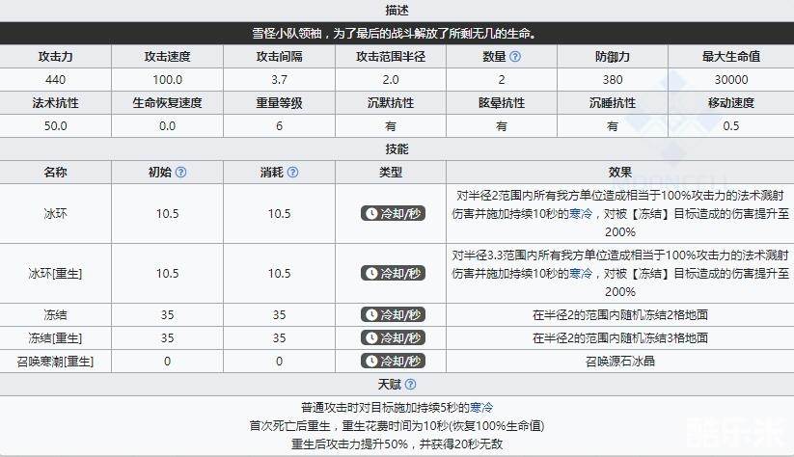Click the help icon next to 初始
The image size is (794, 457).
click(x=180, y=173)
